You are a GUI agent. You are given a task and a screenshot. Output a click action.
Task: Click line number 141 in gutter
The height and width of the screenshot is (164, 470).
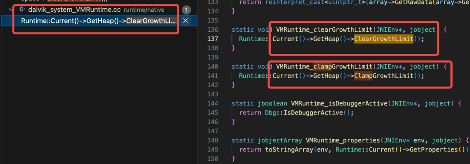[x=213, y=76]
